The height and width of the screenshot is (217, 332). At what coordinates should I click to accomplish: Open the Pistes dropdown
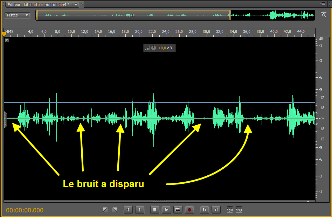(x=18, y=15)
